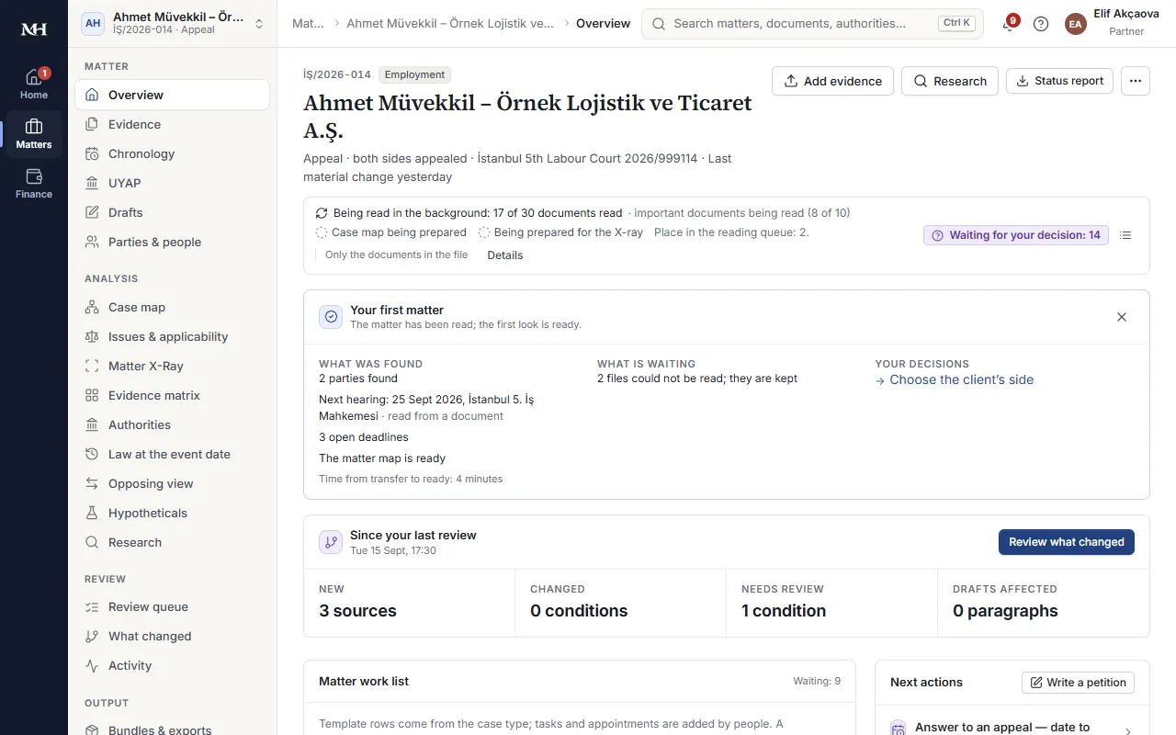Open Authorities in the sidebar
The image size is (1176, 735).
pos(172,424)
